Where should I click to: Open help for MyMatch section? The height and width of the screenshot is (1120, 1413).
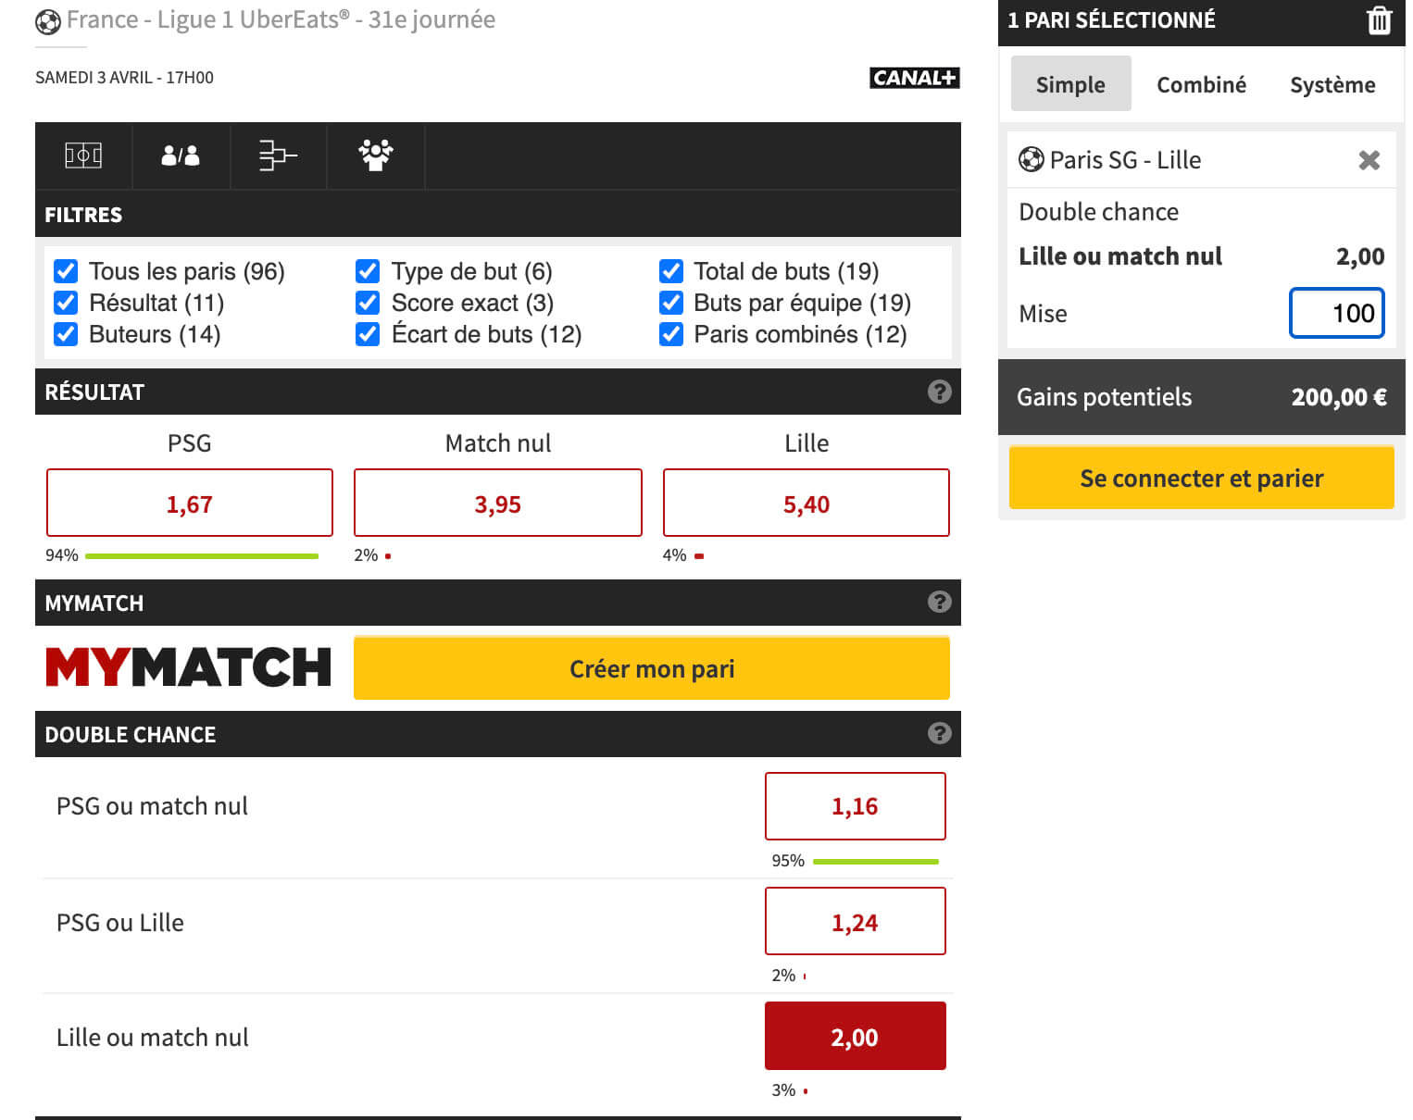[x=940, y=603]
